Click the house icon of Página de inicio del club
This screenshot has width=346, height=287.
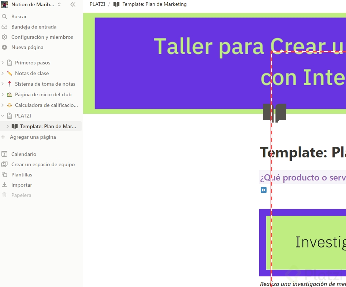click(x=10, y=94)
